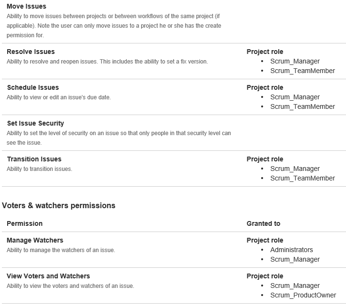Click Scrum_TeamMember under Schedule Issues
Image resolution: width=346 pixels, height=307 pixels.
coord(303,106)
